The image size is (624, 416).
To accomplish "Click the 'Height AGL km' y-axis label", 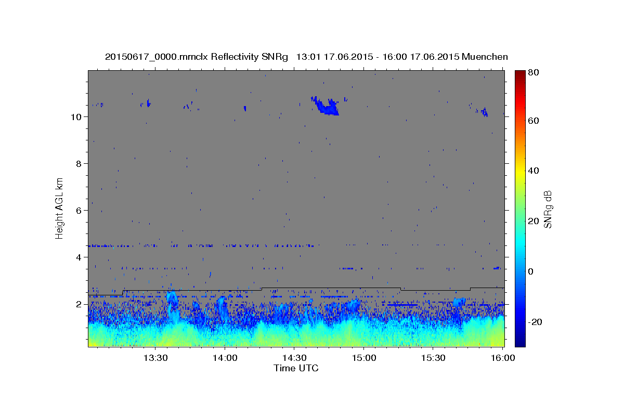I will click(x=60, y=207).
